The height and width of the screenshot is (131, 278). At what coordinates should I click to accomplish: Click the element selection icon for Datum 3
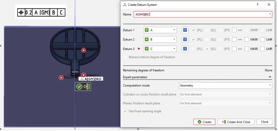click(185, 49)
